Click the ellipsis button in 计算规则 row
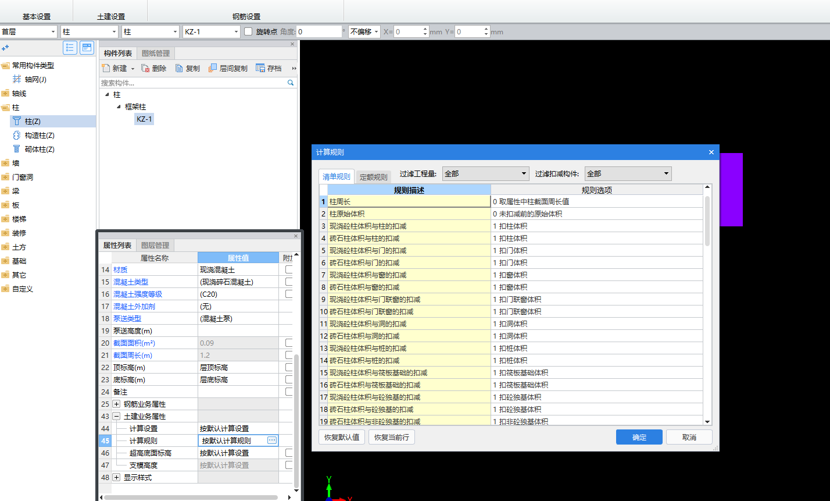Viewport: 830px width, 501px height. (272, 440)
